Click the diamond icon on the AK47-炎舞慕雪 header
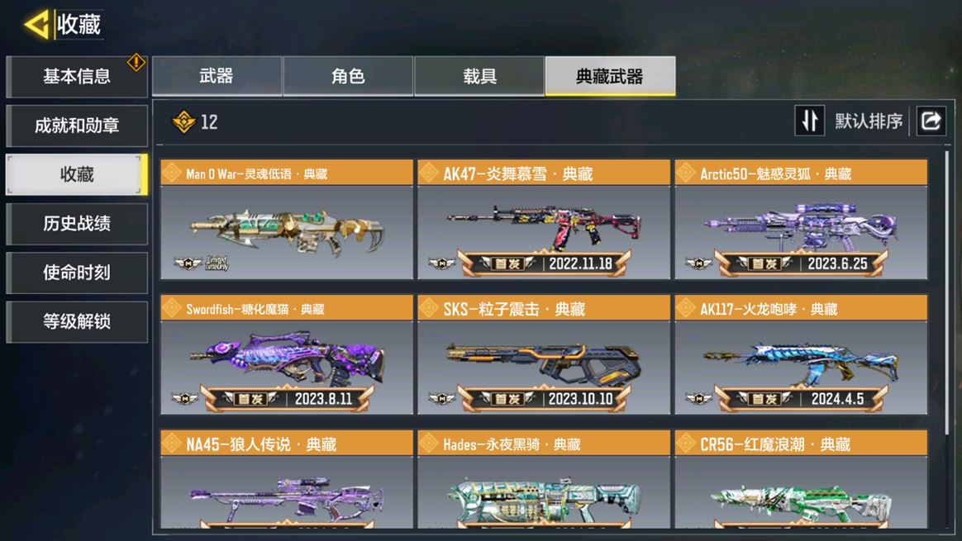This screenshot has height=541, width=962. tap(429, 173)
